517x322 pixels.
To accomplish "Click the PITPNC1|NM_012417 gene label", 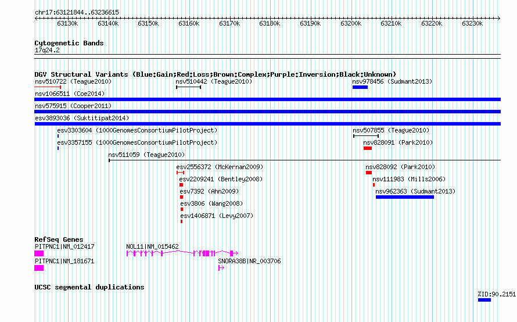I will click(64, 246).
